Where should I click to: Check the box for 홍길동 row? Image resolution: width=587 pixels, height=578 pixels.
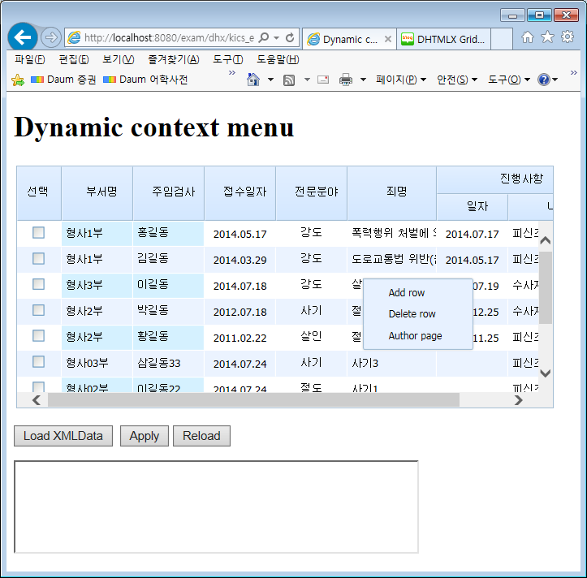click(x=38, y=232)
